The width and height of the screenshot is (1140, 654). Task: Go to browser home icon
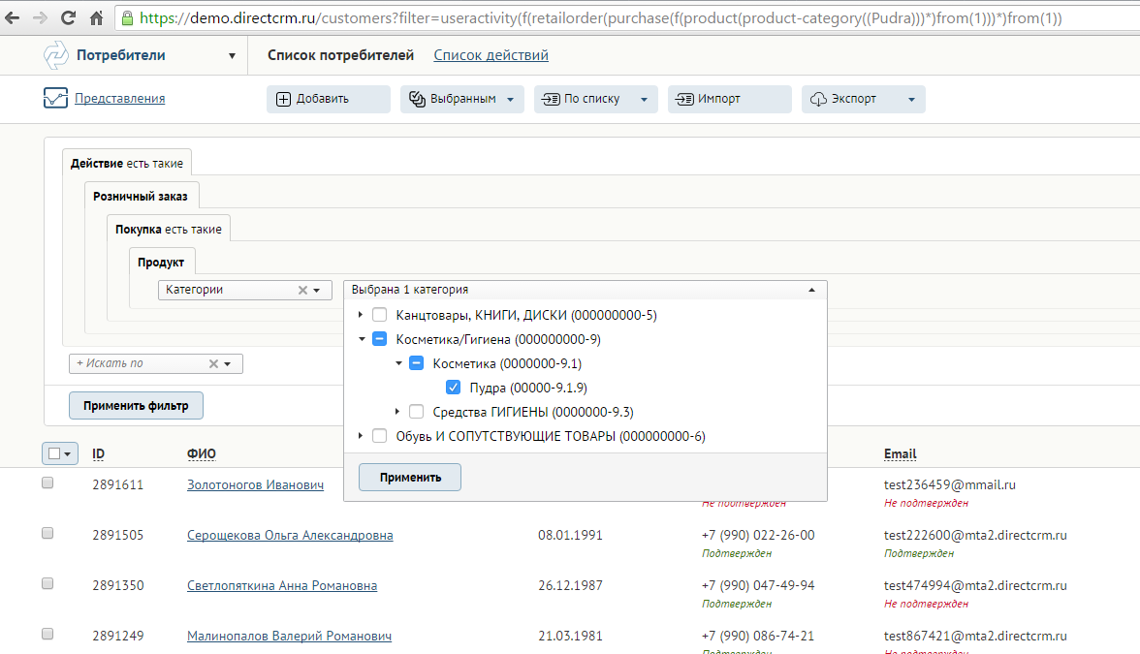[x=96, y=18]
